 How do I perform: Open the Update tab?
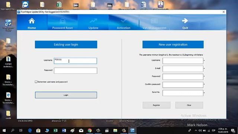pyautogui.click(x=93, y=22)
